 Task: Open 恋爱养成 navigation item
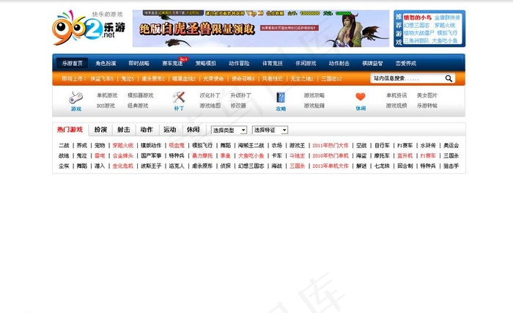[406, 63]
